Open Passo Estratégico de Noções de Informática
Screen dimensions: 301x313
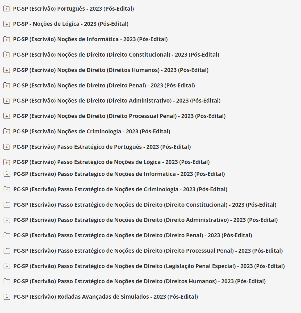119,174
